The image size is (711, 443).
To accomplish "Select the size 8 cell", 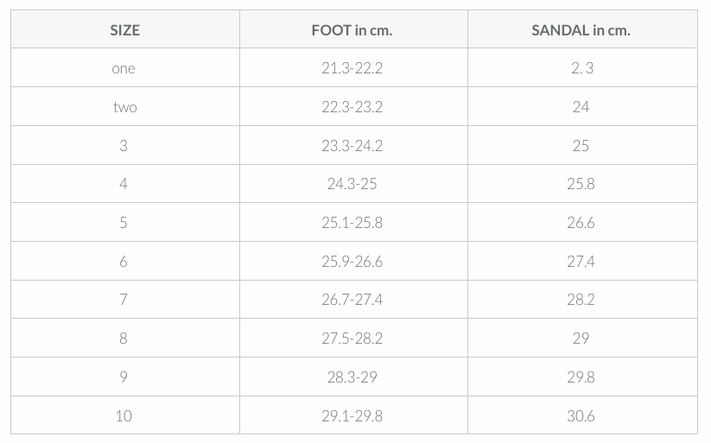I will pyautogui.click(x=124, y=339).
